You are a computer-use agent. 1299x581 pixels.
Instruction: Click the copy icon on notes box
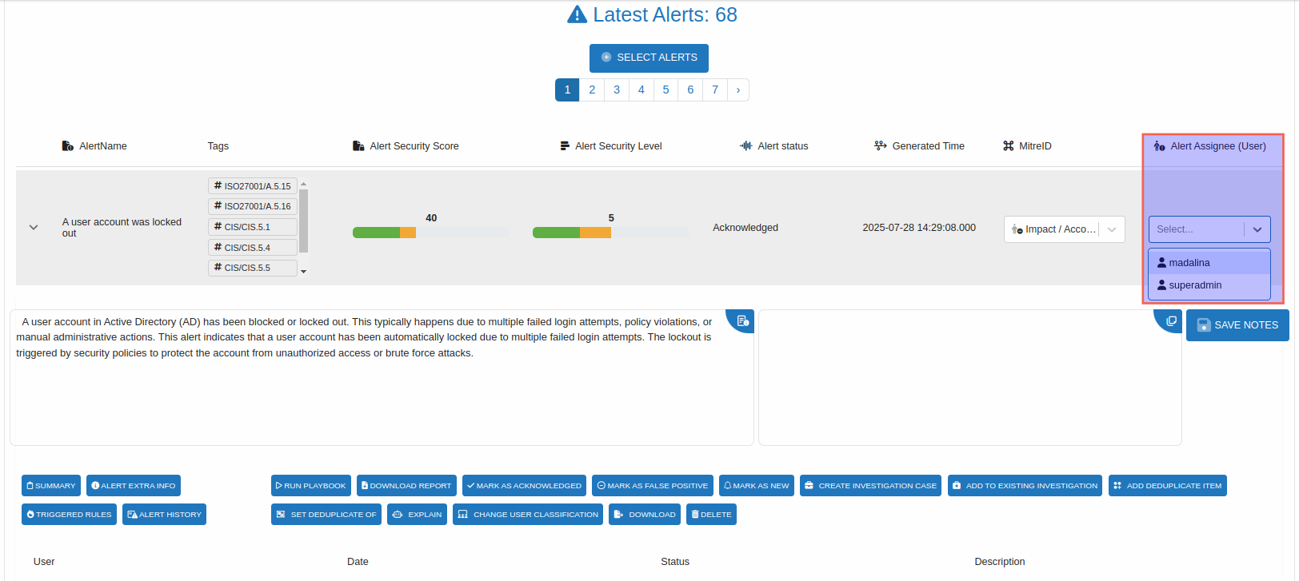1171,320
